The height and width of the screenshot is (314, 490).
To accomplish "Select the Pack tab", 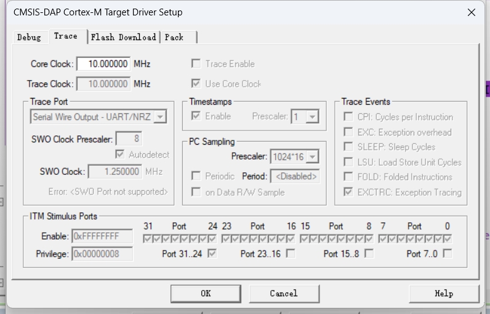I will click(174, 37).
